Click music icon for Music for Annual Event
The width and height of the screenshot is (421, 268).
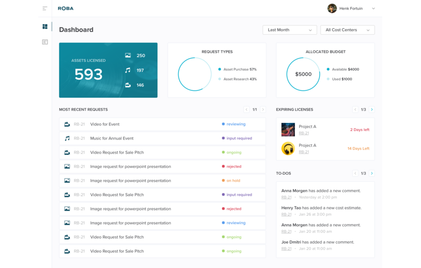point(67,138)
